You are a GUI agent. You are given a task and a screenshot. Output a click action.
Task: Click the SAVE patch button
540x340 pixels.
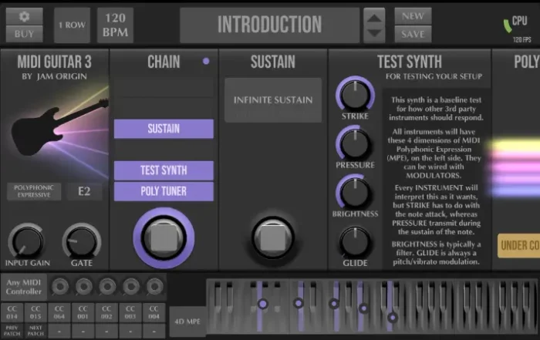coord(413,34)
